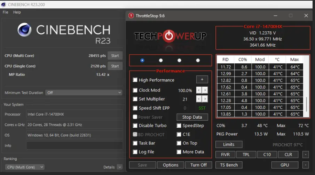
Task: Toggle the Clock Mod checkbox
Action: (x=135, y=90)
